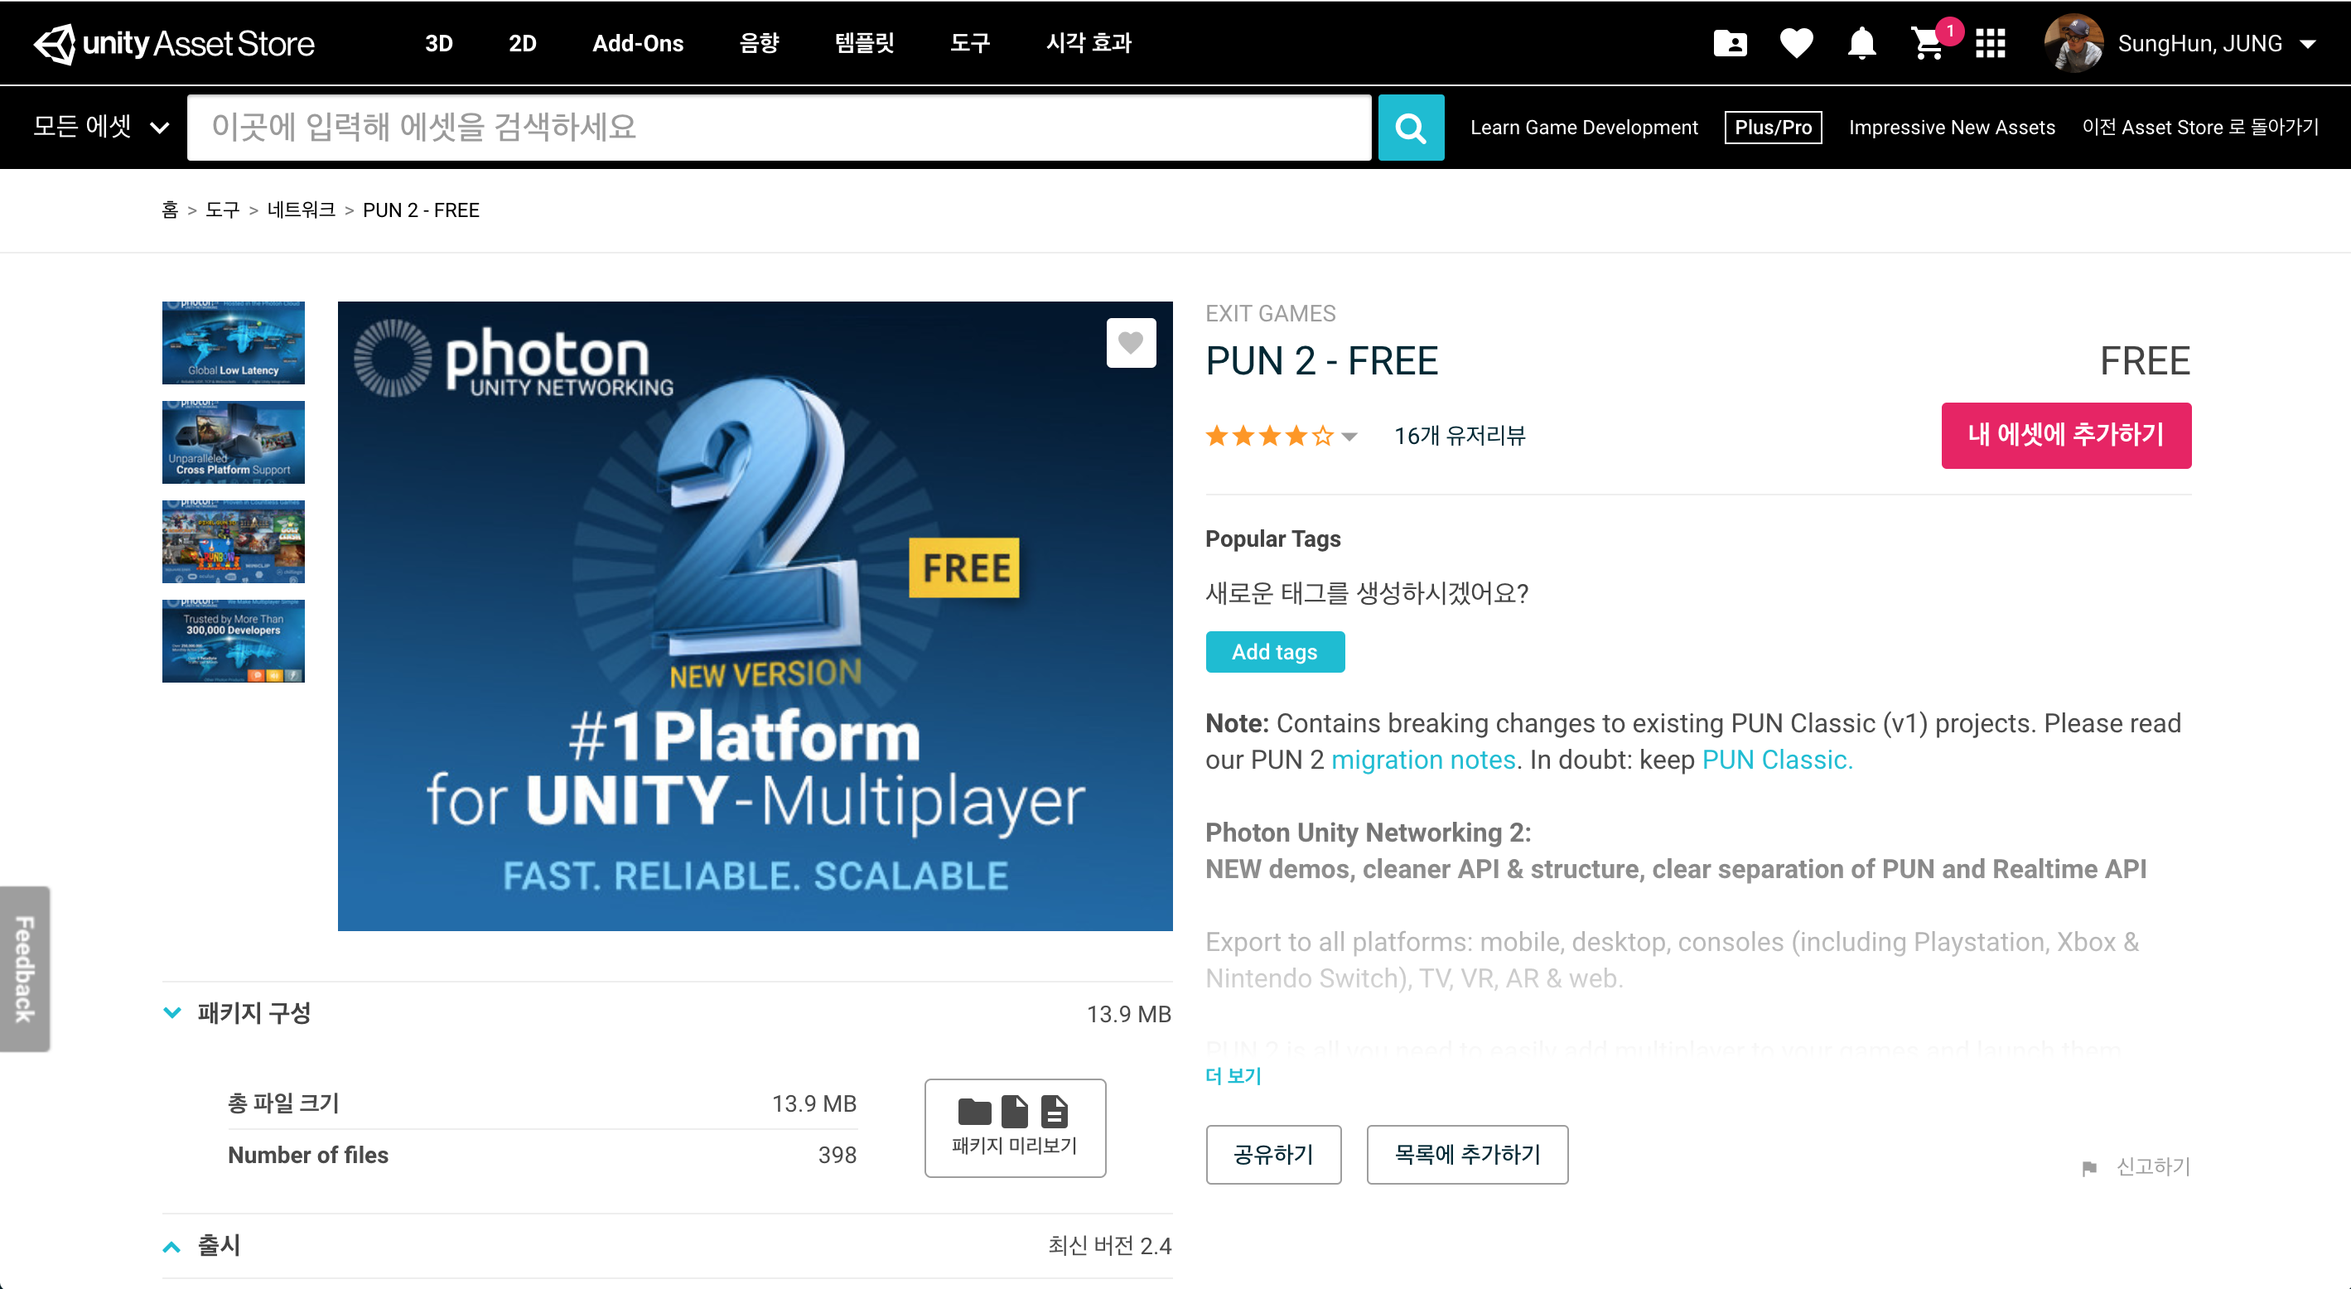Click the Add tags button
The height and width of the screenshot is (1289, 2351).
coord(1274,652)
